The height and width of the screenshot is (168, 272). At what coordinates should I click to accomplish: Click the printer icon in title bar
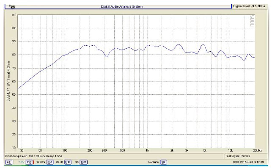pyautogui.click(x=12, y=7)
